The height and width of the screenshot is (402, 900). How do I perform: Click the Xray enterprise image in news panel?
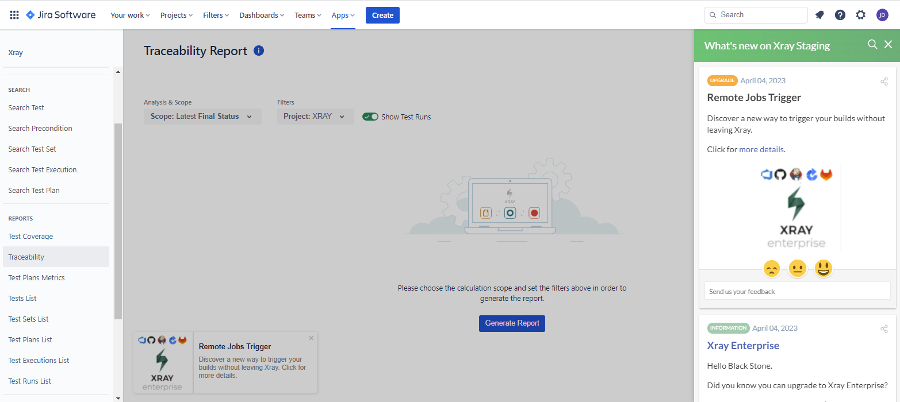[x=796, y=208]
